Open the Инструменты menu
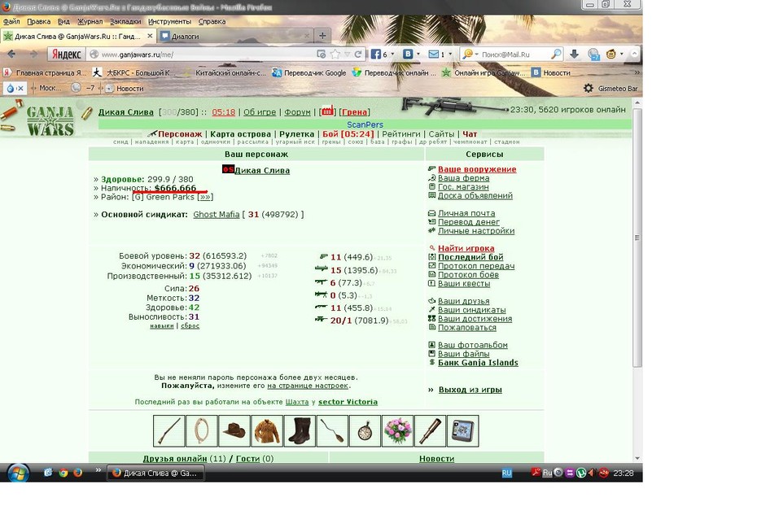Image resolution: width=757 pixels, height=528 pixels. (x=169, y=21)
